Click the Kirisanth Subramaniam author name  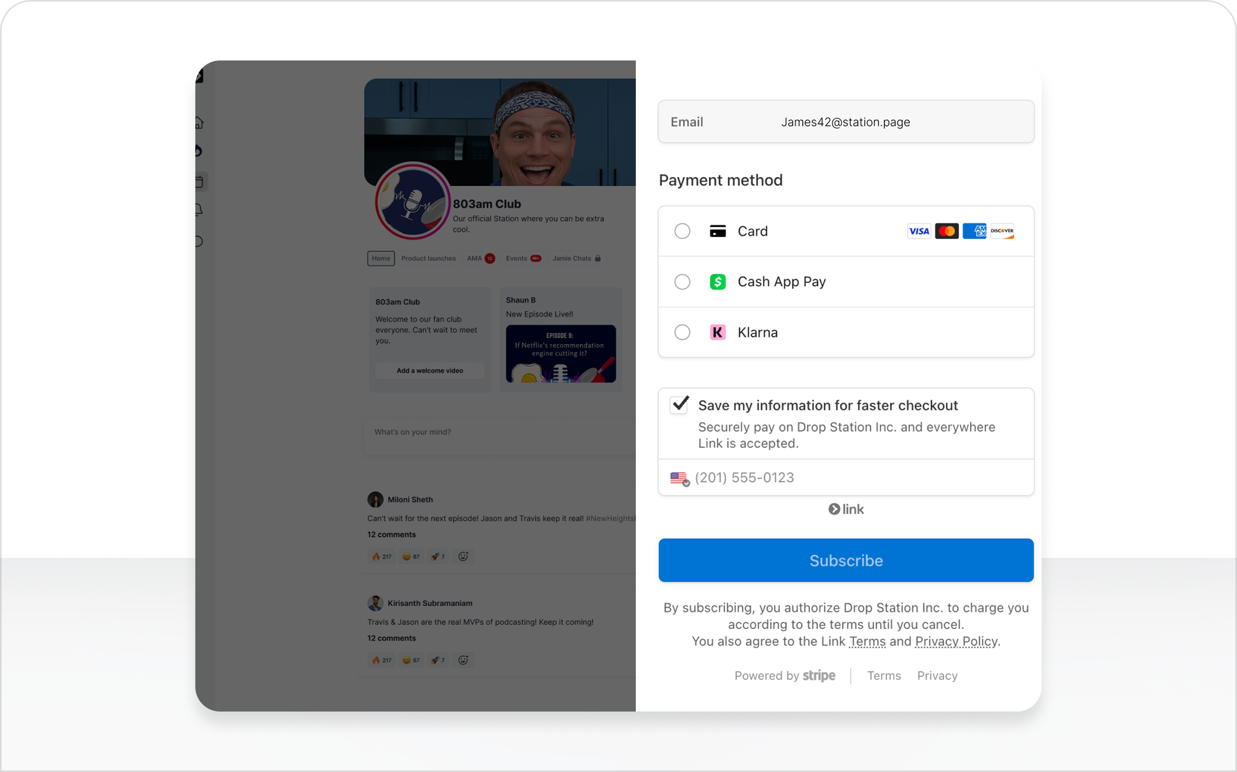[430, 603]
